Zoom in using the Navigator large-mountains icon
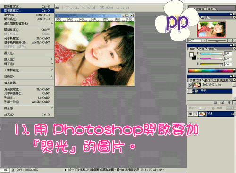This screenshot has width=236, height=173. [x=230, y=41]
